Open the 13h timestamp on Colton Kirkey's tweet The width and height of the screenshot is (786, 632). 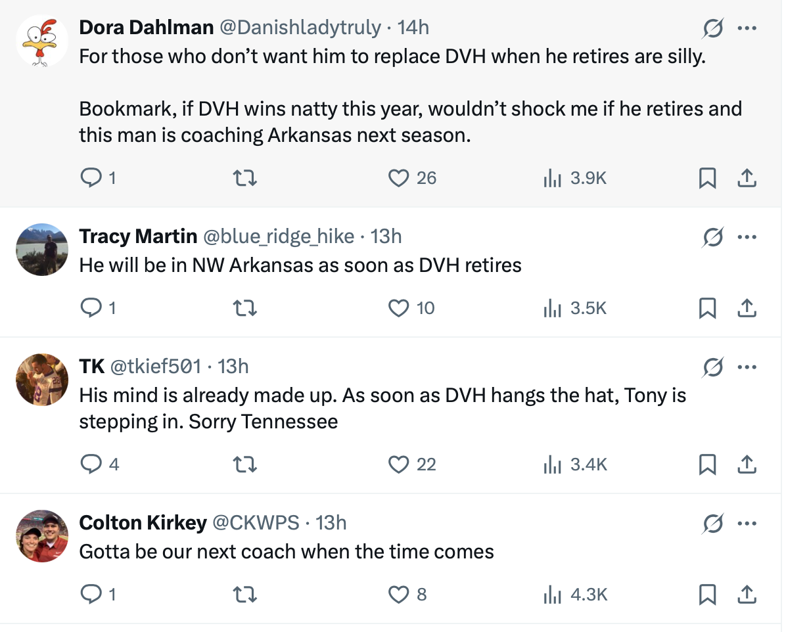(331, 522)
